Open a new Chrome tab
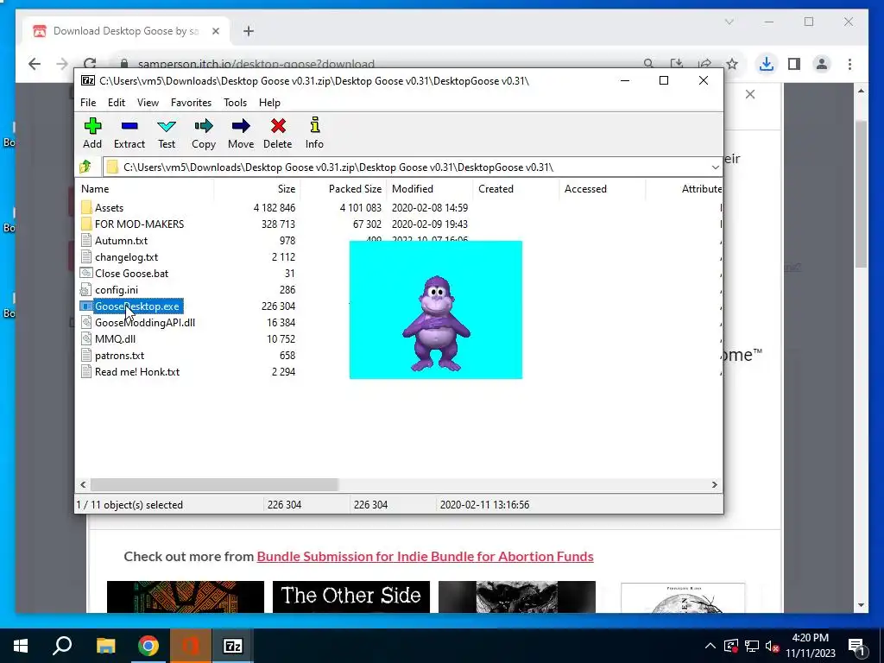This screenshot has width=884, height=663. pos(249,31)
